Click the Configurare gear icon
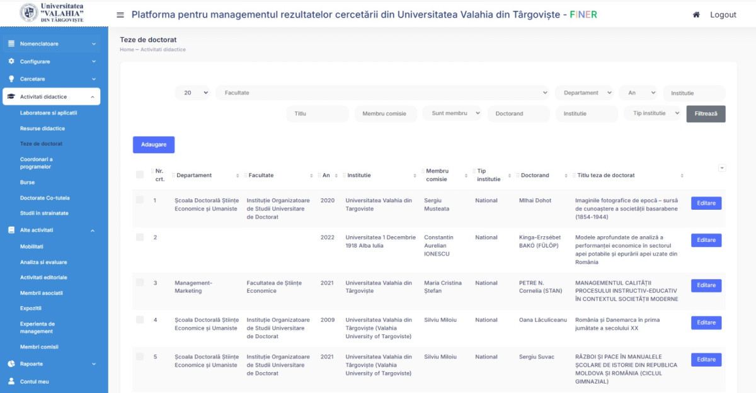 [11, 62]
